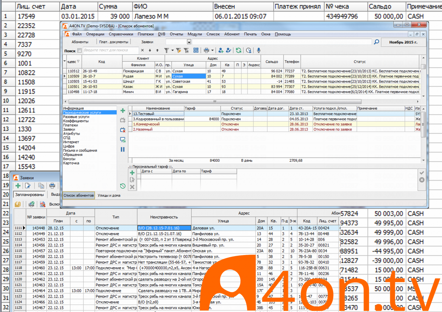This screenshot has width=442, height=312.
Task: Copy request icon in Заявки window
Action: (41, 186)
